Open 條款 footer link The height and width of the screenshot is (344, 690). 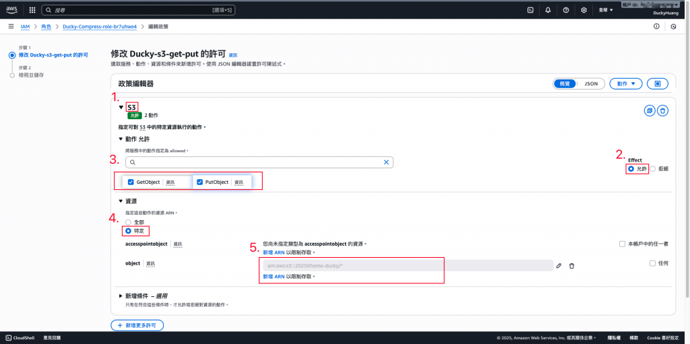633,338
